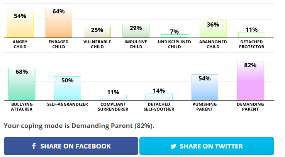Image resolution: width=285 pixels, height=157 pixels.
Task: Select the Impulsive Child 29% bar
Action: point(136,31)
